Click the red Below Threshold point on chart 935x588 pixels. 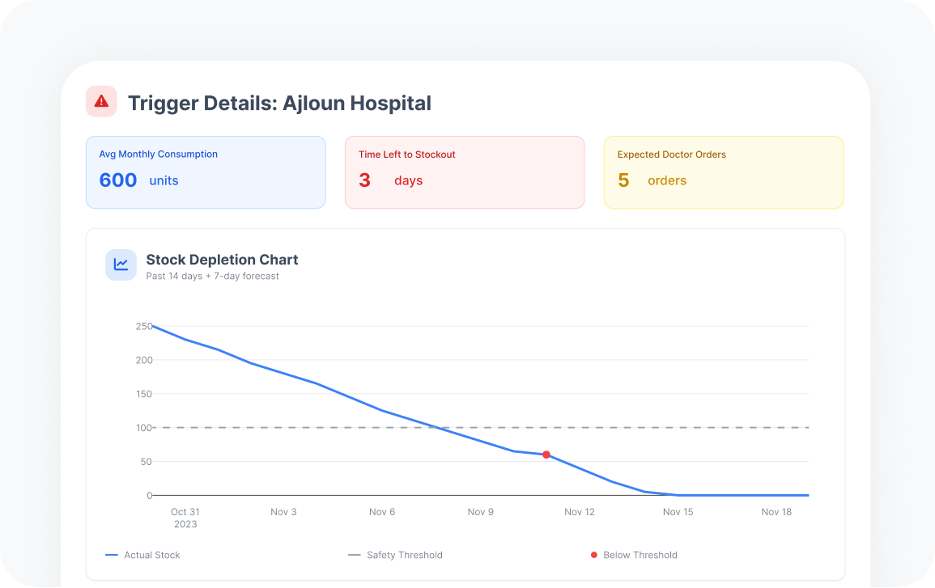(546, 455)
